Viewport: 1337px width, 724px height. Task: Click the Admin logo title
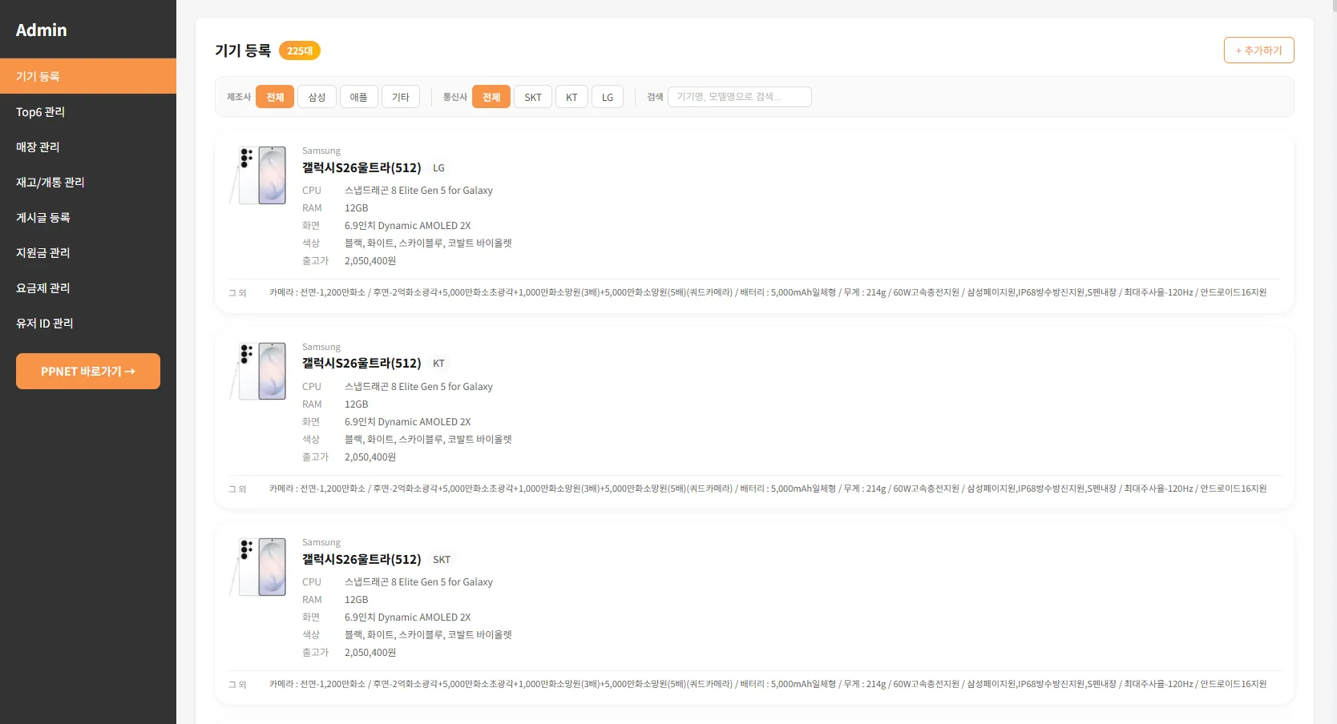pos(42,30)
